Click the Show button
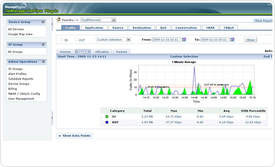The height and width of the screenshot is (167, 275). (x=250, y=39)
